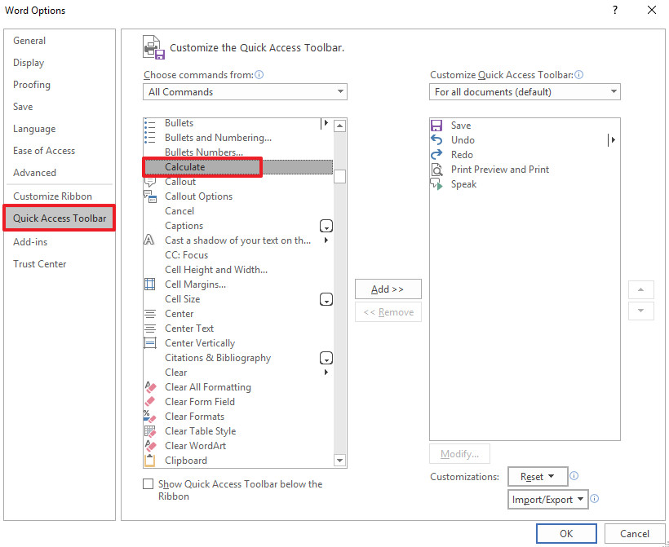
Task: Open the Language options category
Action: (x=34, y=129)
